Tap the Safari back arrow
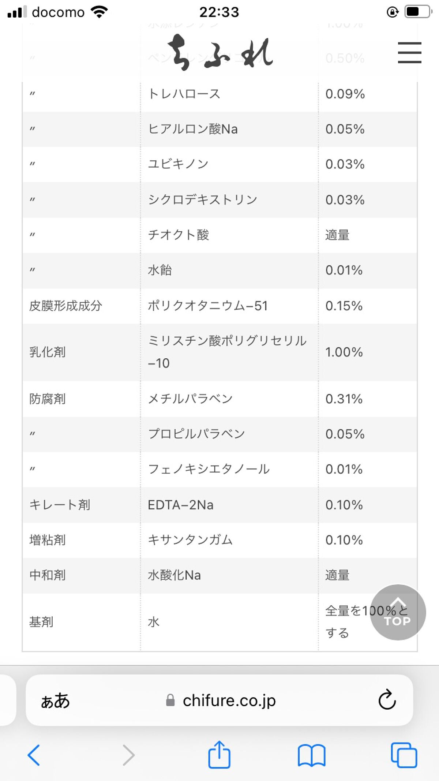The image size is (439, 781). 34,755
